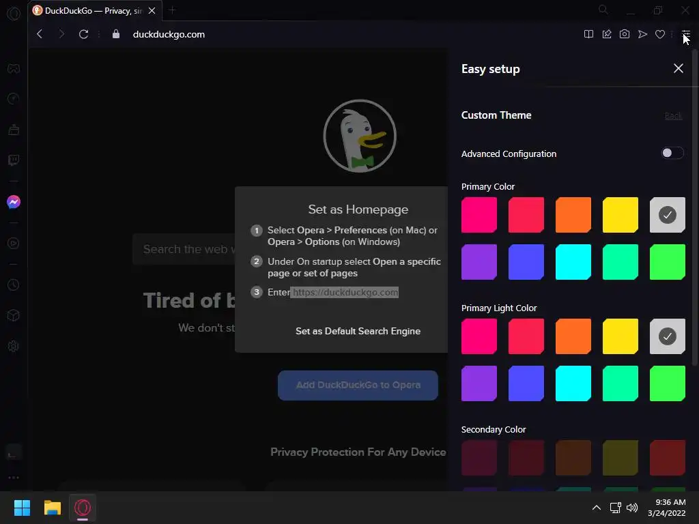Pick yellow Primary Light Color swatch
This screenshot has width=699, height=524.
click(x=620, y=336)
